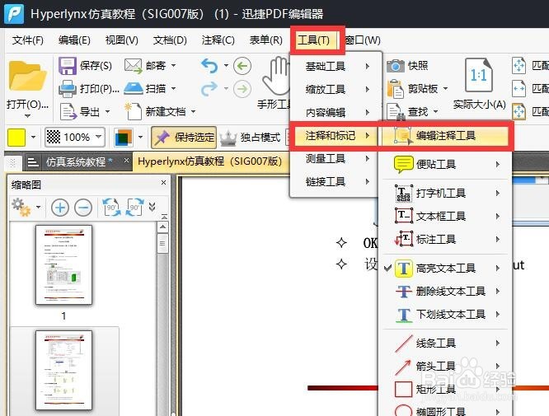Click the New Document (新建文档) icon
This screenshot has width=549, height=416.
tap(133, 111)
